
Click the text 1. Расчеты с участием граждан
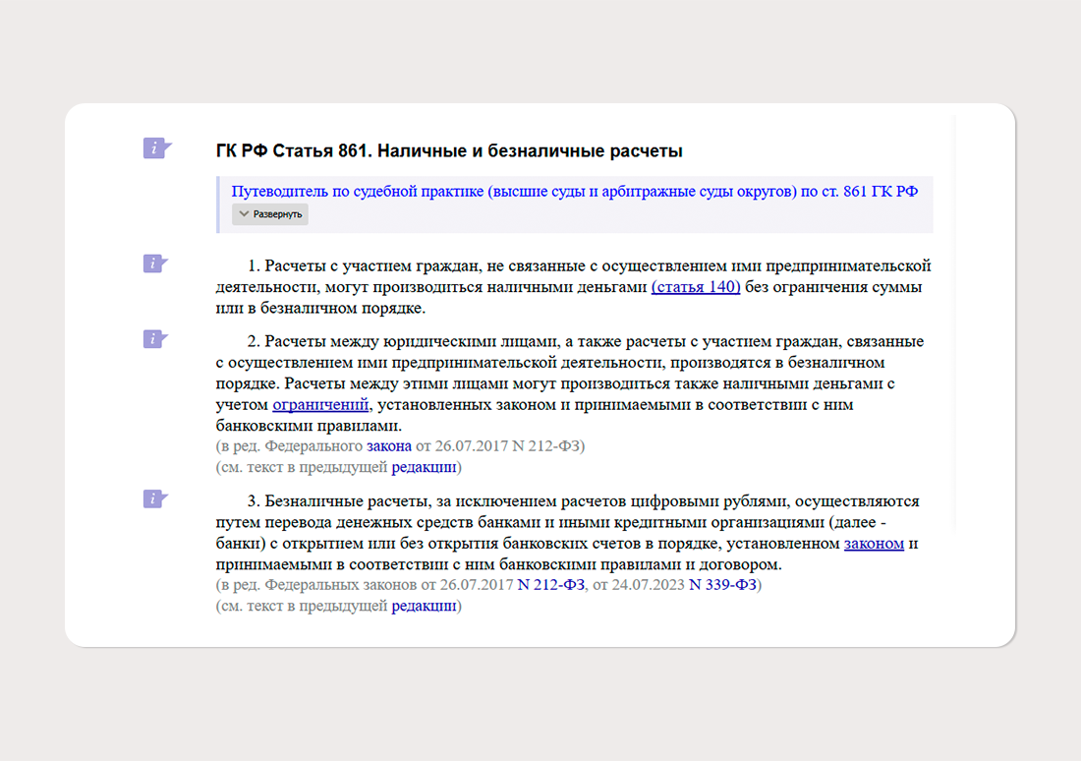coord(364,266)
